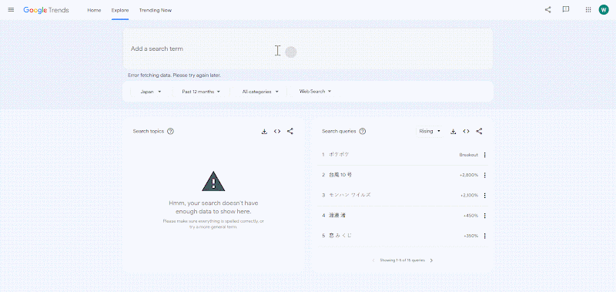Download Search queries data as CSV
The image size is (616, 292).
tap(454, 131)
